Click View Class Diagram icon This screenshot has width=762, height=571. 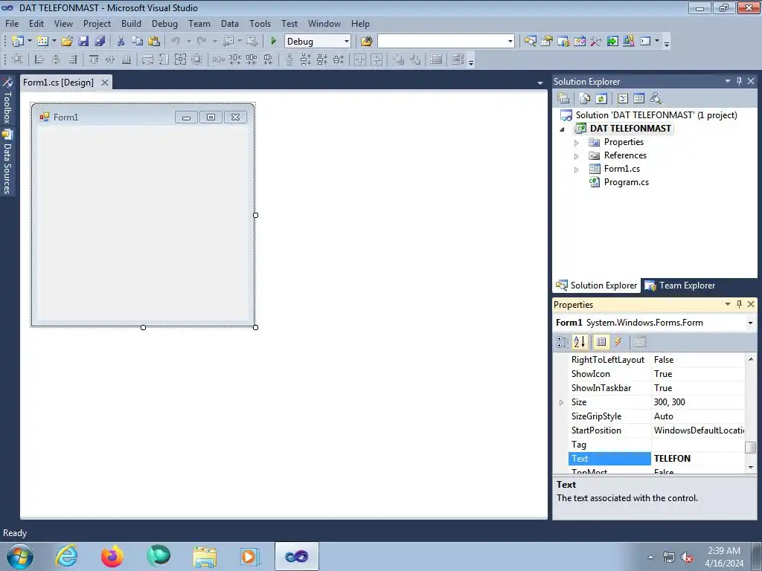tap(656, 99)
